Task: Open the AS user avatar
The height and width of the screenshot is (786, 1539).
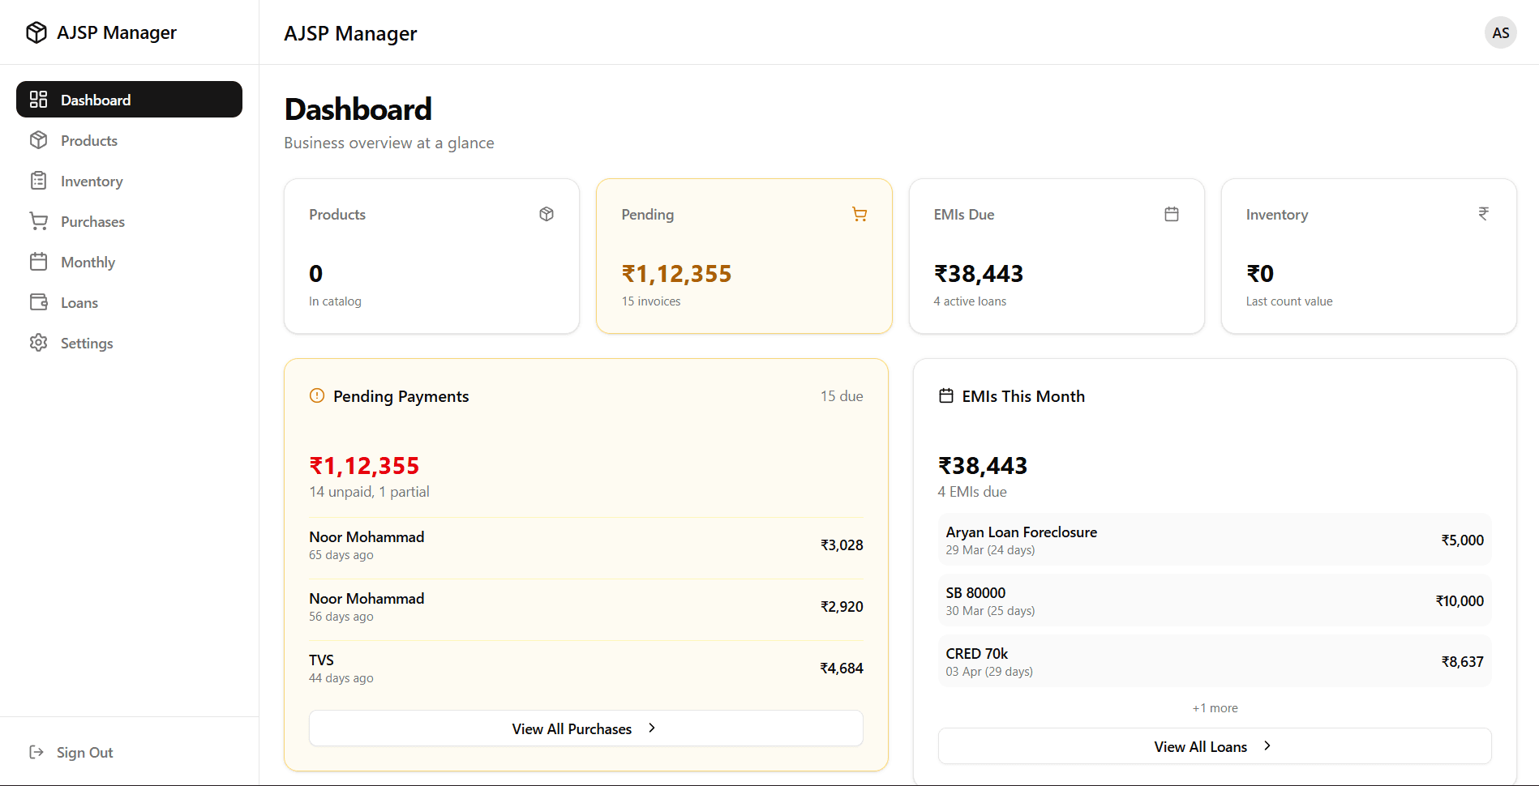Action: pos(1500,33)
